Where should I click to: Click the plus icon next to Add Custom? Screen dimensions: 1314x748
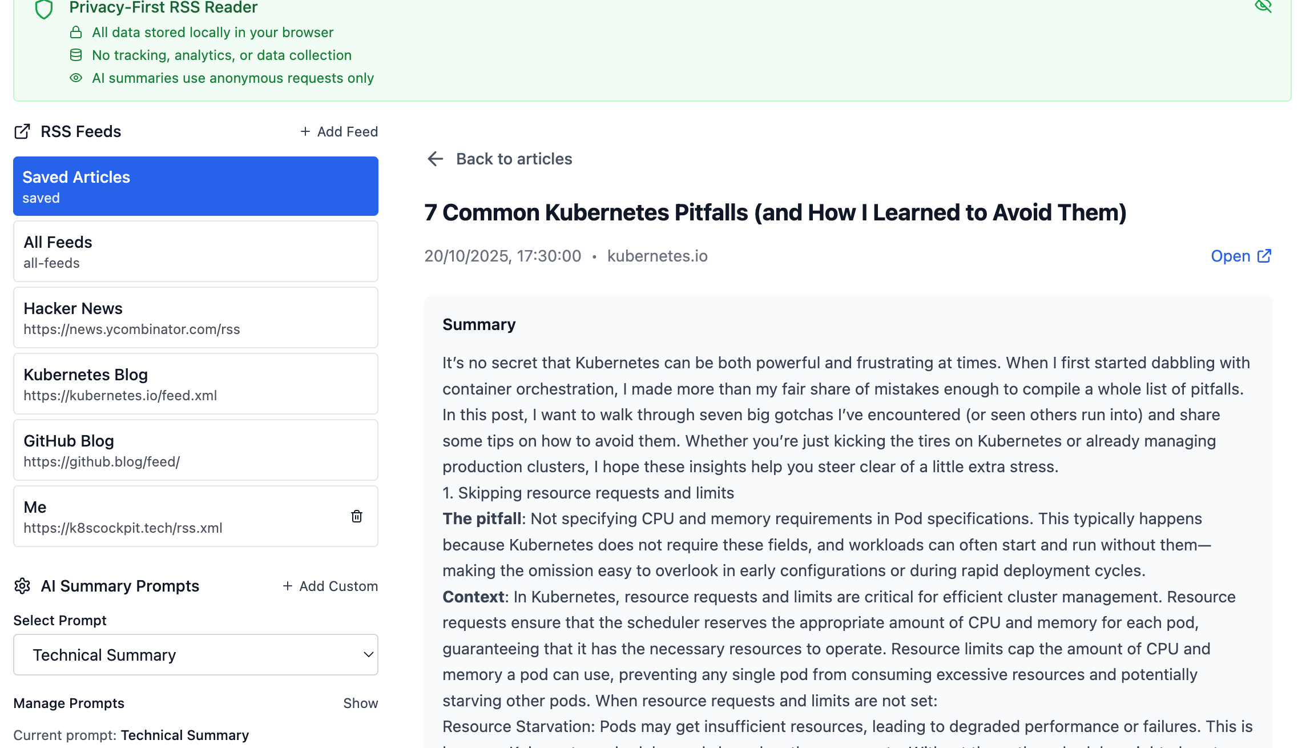[288, 586]
